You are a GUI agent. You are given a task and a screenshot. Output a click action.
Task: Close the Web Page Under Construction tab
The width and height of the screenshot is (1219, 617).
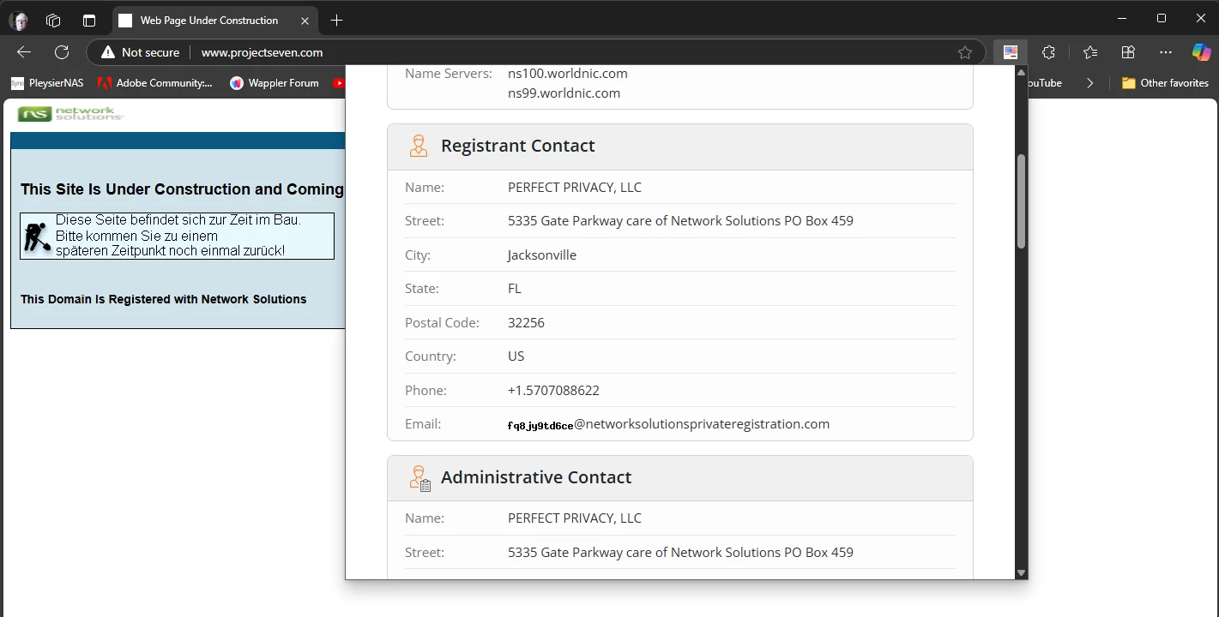pyautogui.click(x=305, y=21)
